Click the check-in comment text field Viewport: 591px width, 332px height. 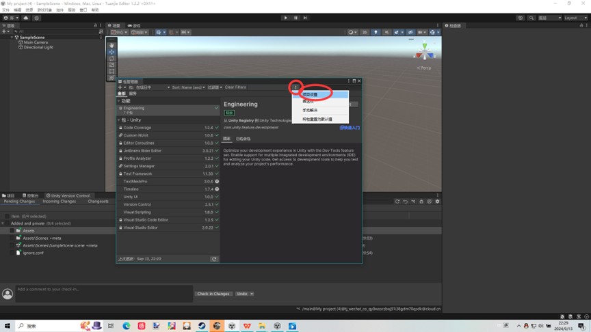[103, 293]
